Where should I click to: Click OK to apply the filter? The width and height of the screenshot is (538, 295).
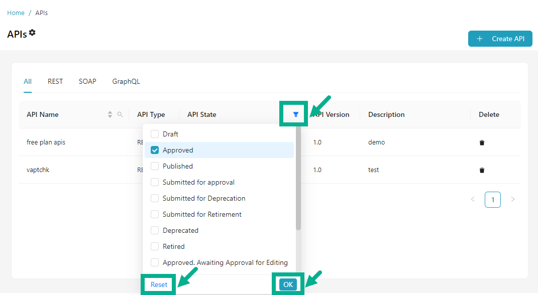click(x=288, y=284)
